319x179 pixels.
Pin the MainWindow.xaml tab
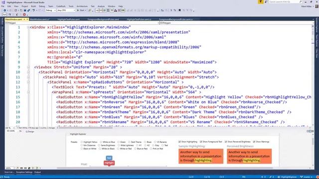tap(24, 19)
